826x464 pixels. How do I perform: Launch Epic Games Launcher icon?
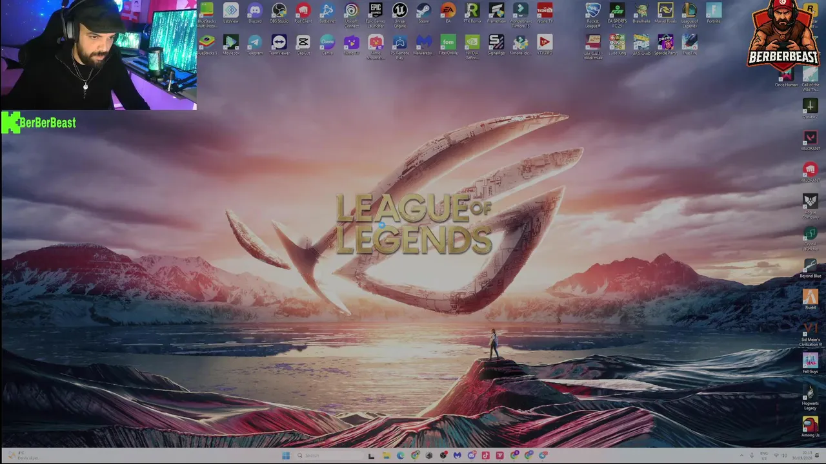[376, 14]
